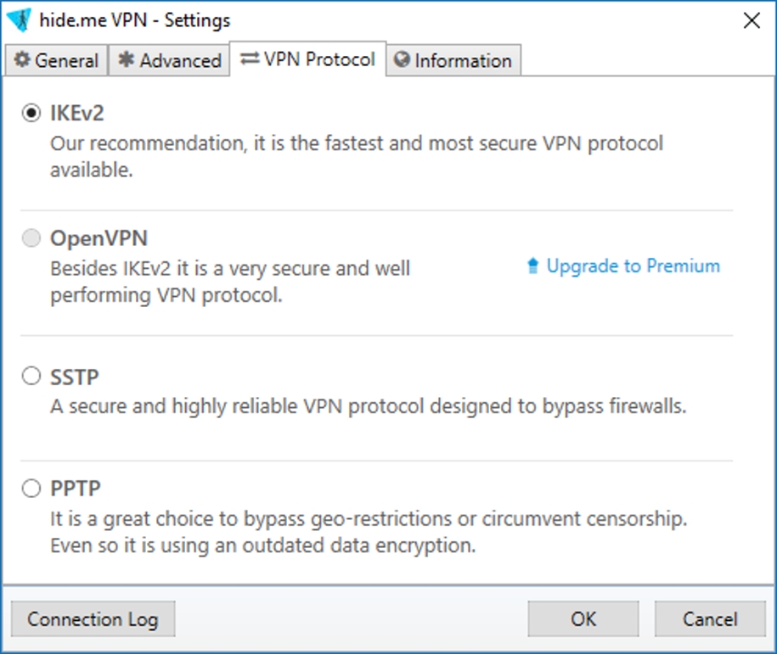This screenshot has height=654, width=777.
Task: Click the upgrade arrow icon beside Premium
Action: (533, 266)
